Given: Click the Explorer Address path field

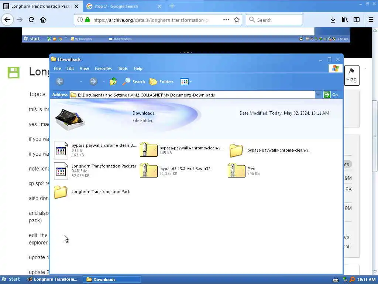Looking at the screenshot, I should (192, 95).
